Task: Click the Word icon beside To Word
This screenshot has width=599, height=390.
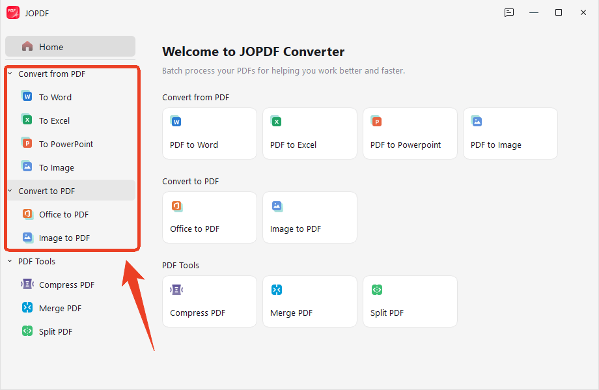Action: [x=27, y=96]
